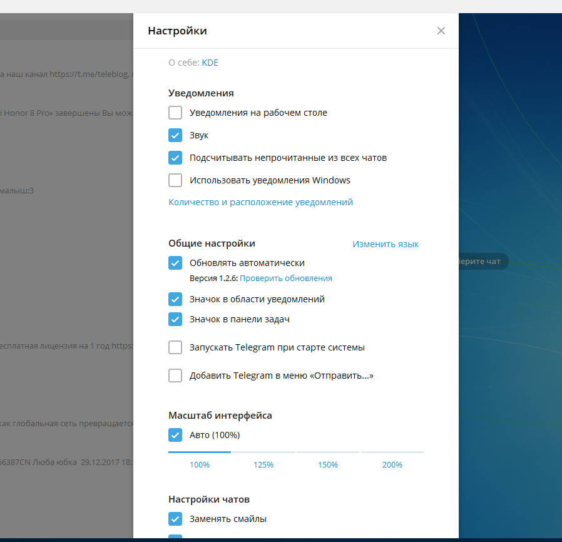Set interface scale to 200%
The width and height of the screenshot is (562, 542).
point(392,464)
